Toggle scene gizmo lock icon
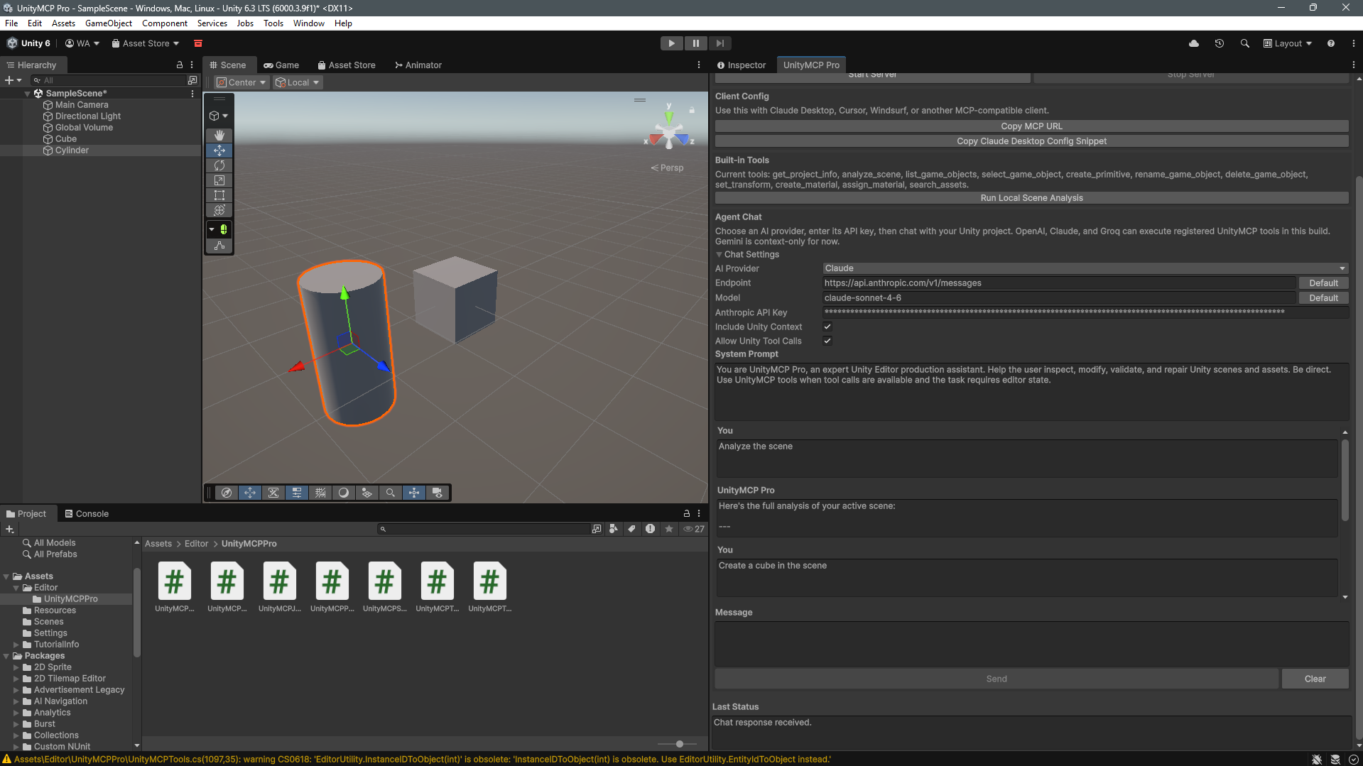The image size is (1363, 766). point(692,110)
